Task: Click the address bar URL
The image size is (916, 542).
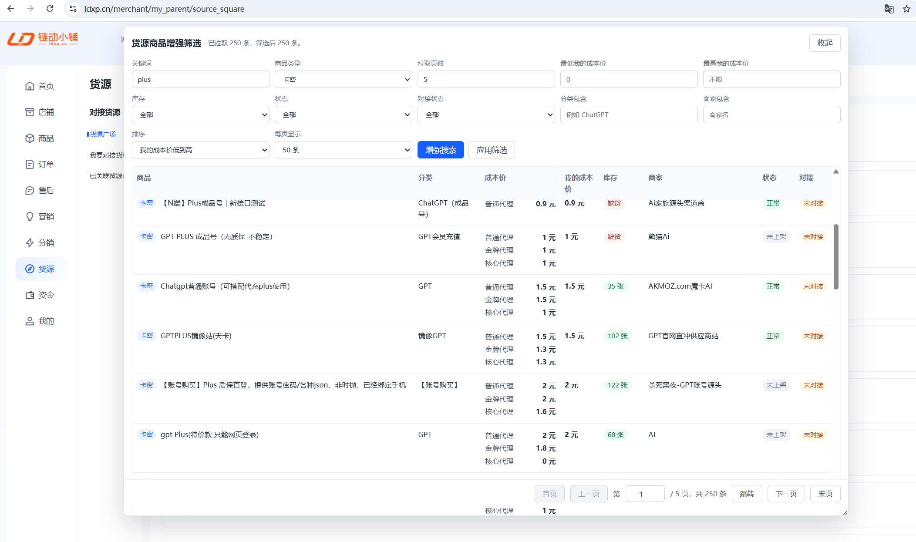Action: click(x=164, y=9)
